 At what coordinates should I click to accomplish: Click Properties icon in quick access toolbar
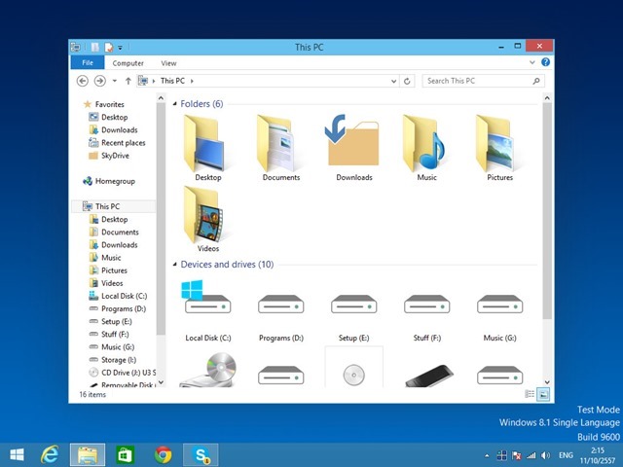94,48
